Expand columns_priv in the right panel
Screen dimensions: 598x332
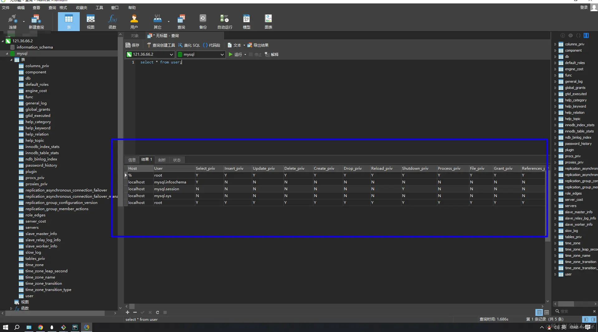[555, 44]
